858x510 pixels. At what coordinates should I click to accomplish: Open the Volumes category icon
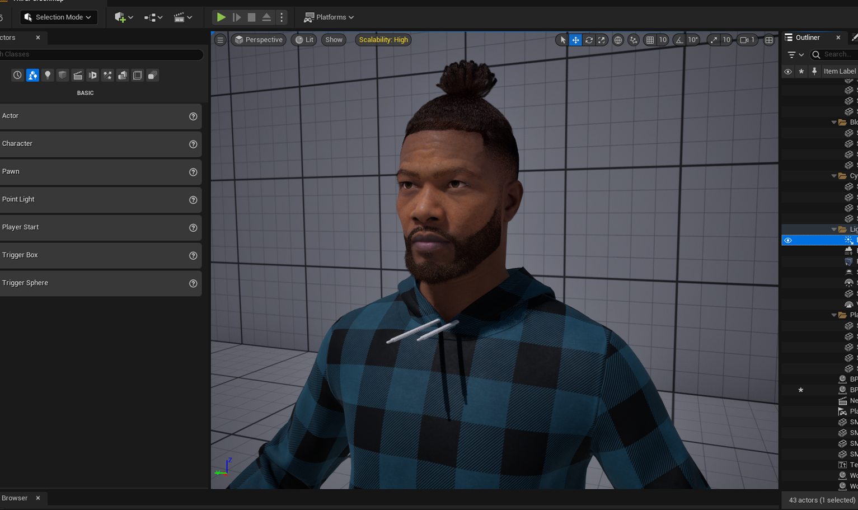[x=137, y=75]
